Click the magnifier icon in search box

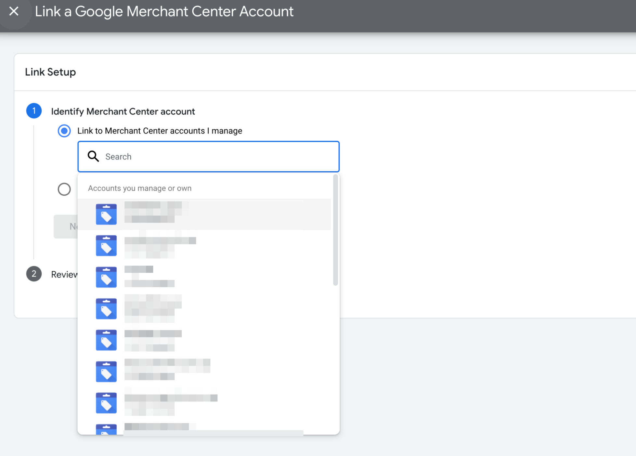click(x=93, y=156)
